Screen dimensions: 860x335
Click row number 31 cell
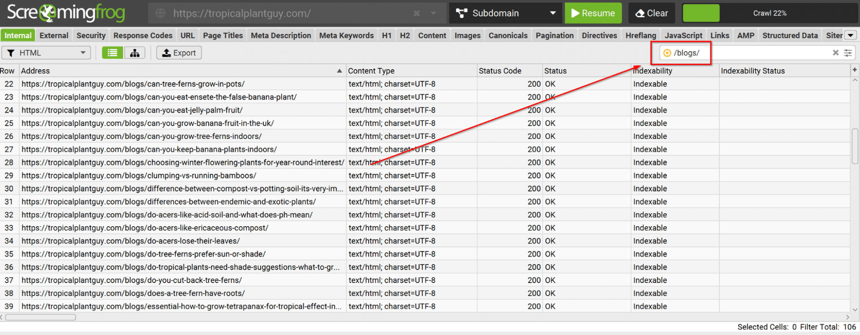9,202
